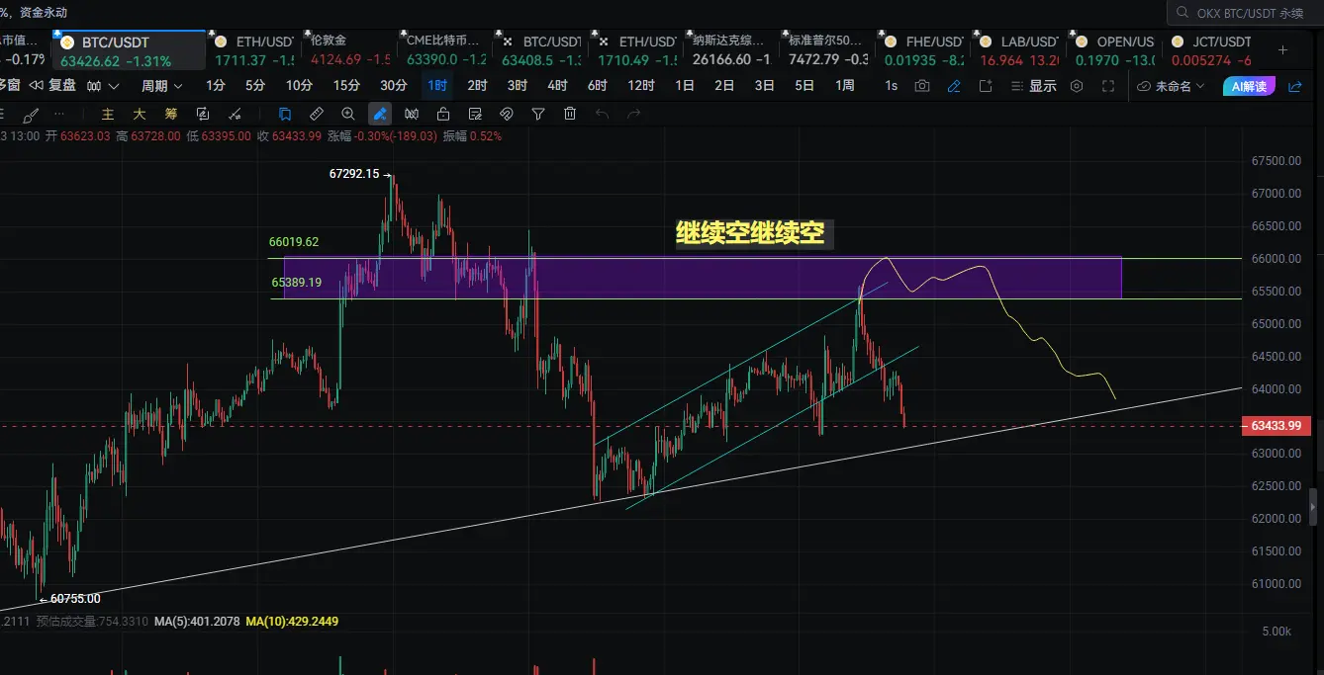Toggle the 大 indicator button
Image resolution: width=1324 pixels, height=675 pixels.
[140, 114]
